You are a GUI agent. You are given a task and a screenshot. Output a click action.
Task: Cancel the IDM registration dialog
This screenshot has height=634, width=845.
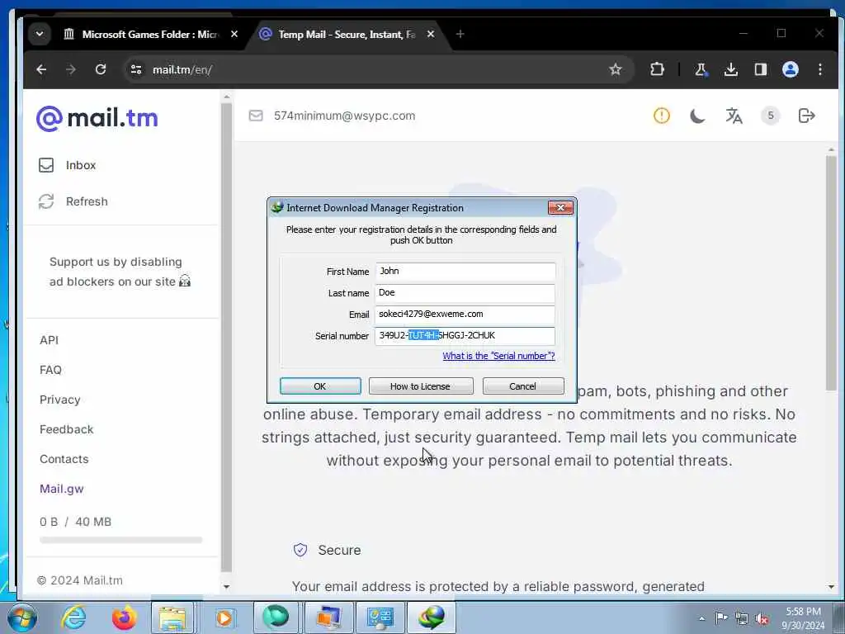pyautogui.click(x=522, y=386)
